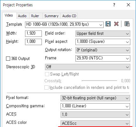
Task: Click the Crosstalk slider track
Action: [x=99, y=81]
